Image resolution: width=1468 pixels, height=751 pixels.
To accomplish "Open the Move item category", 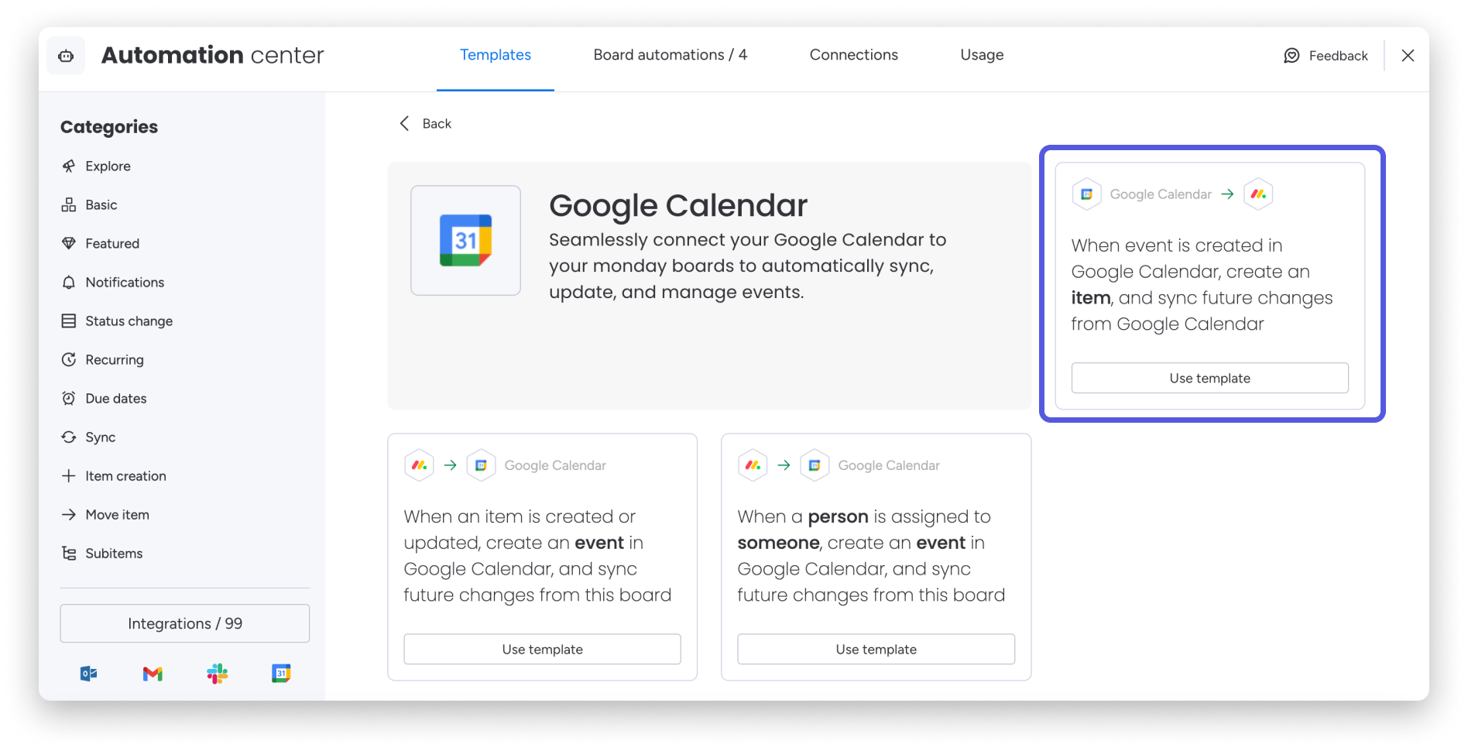I will [x=105, y=515].
